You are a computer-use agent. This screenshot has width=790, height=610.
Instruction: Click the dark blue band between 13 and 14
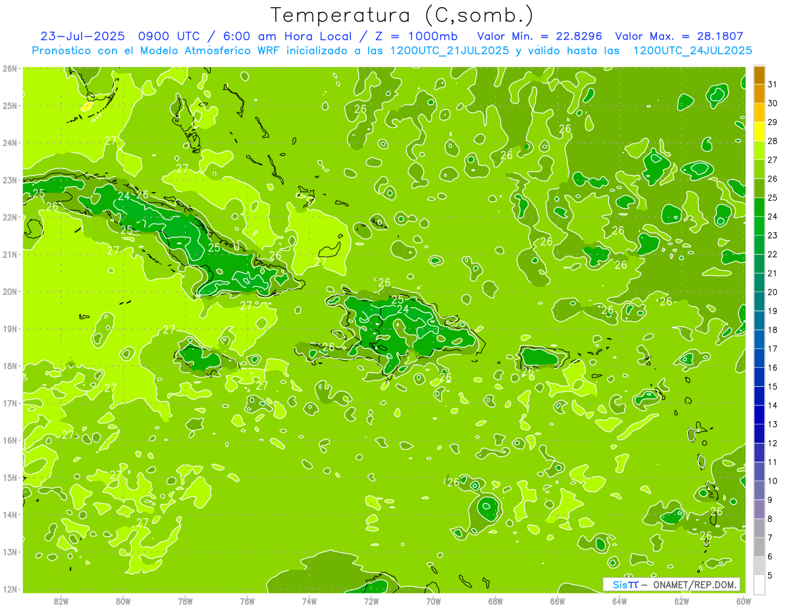click(x=759, y=415)
